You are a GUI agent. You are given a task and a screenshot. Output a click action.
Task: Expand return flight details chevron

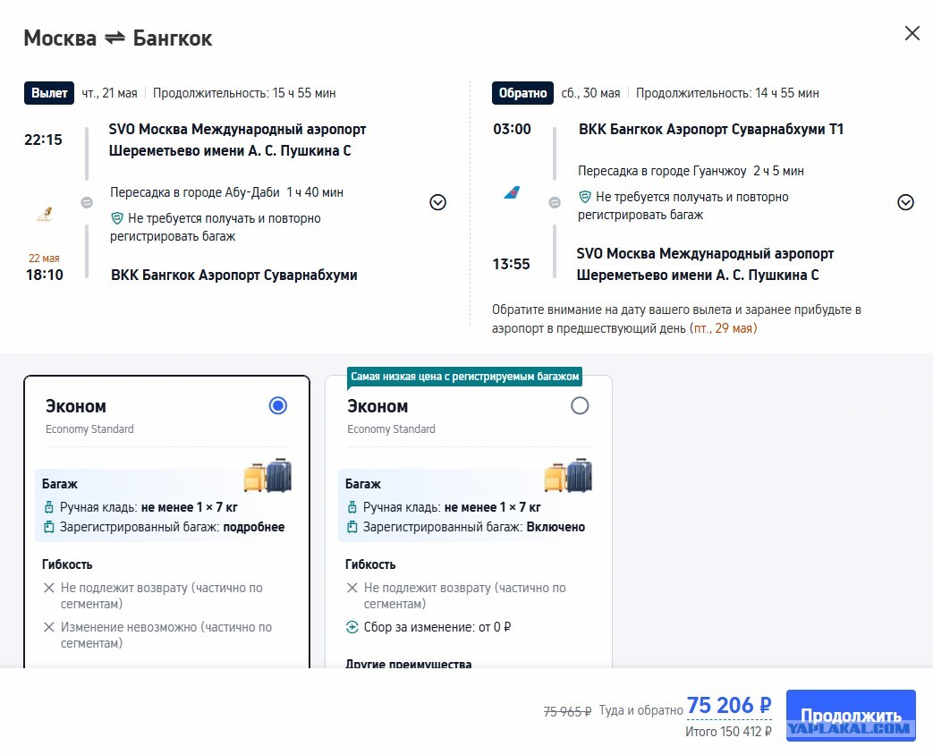click(x=905, y=202)
